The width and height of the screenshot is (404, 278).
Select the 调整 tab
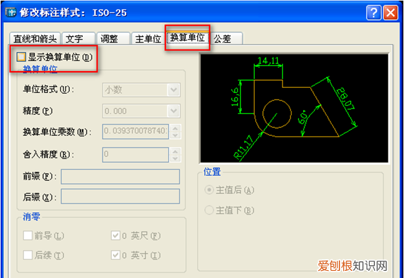click(113, 39)
